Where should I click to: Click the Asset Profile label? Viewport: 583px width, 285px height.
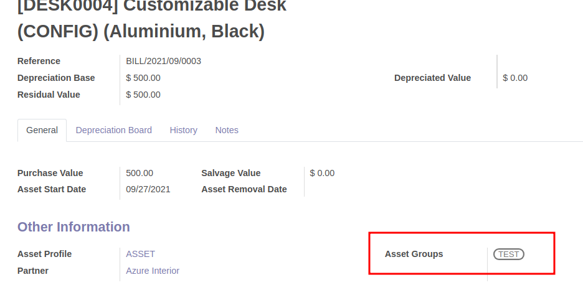(x=45, y=254)
